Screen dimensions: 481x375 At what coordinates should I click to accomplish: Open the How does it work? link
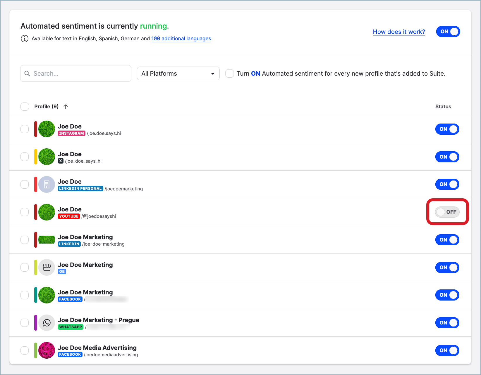coord(399,32)
